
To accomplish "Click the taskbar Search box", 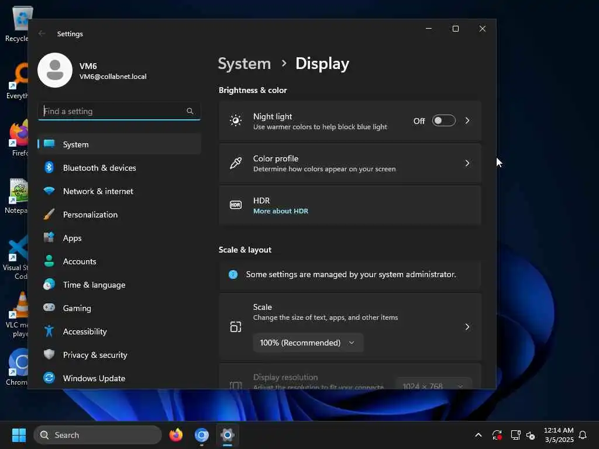I will point(98,435).
